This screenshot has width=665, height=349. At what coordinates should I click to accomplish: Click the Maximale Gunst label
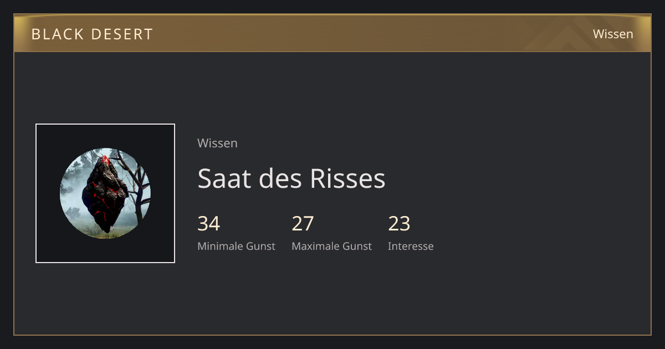click(x=331, y=246)
